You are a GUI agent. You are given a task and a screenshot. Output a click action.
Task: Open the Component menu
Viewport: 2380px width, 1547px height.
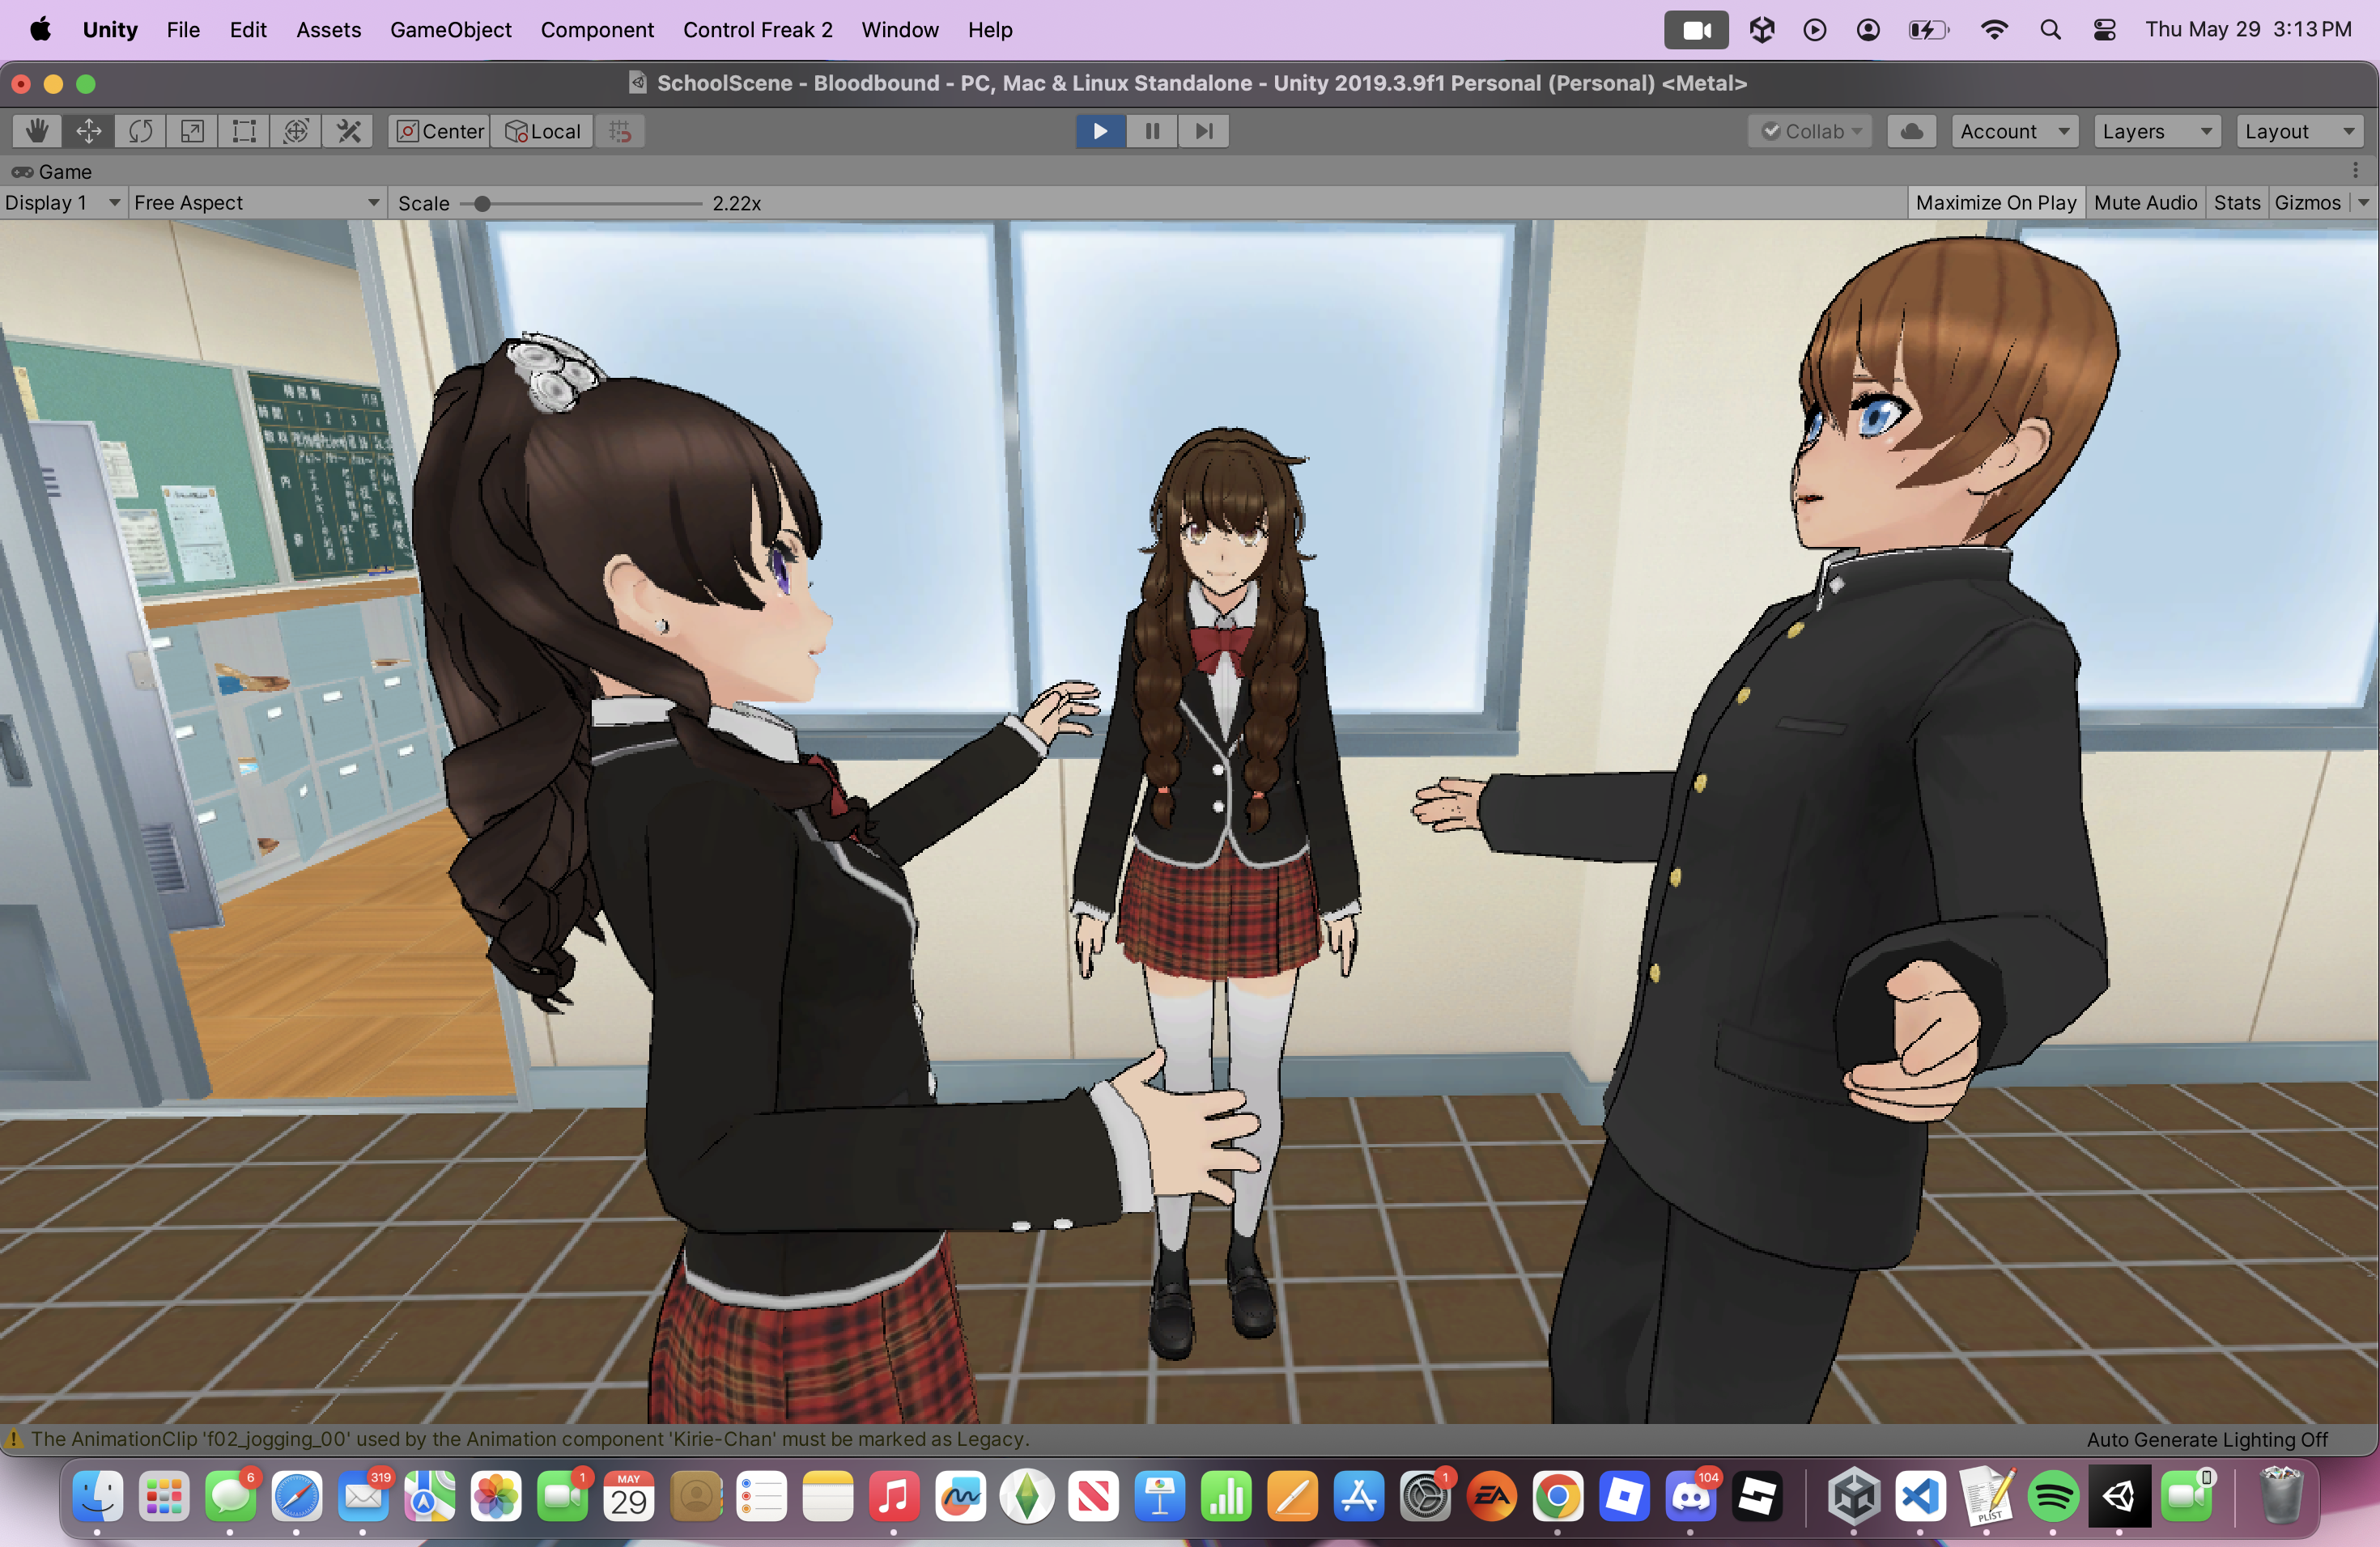(x=597, y=30)
